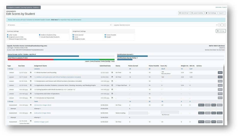Open calendar picker for lesson 1.1 due date

pos(31,73)
